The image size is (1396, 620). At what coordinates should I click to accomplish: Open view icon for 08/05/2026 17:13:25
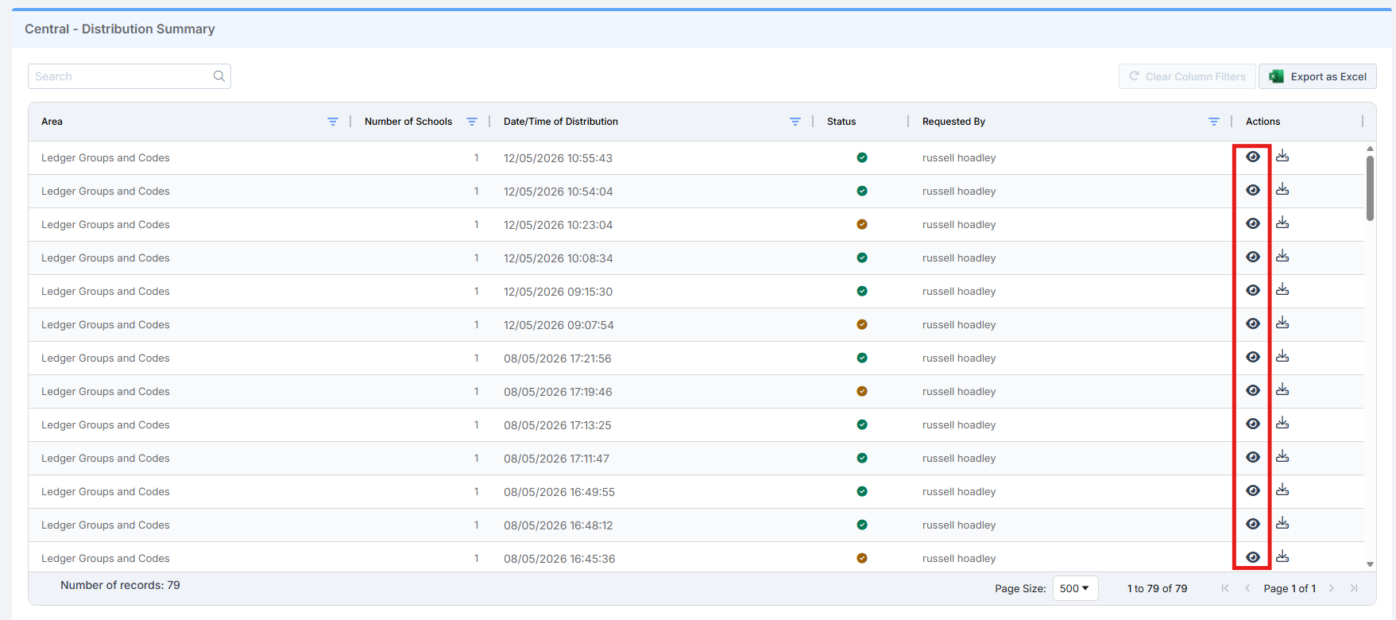click(x=1253, y=424)
